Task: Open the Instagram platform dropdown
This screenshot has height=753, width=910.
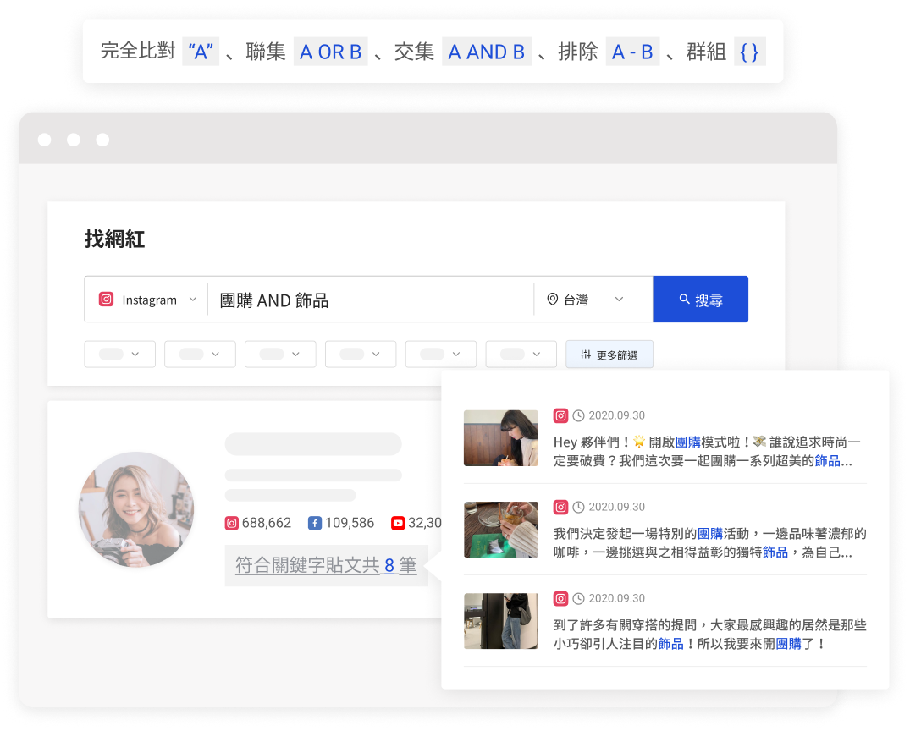Action: click(x=146, y=300)
